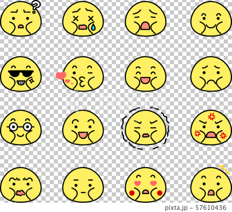Click the happy open-mouth emoji with dot eyes
The height and width of the screenshot is (212, 232).
click(83, 128)
